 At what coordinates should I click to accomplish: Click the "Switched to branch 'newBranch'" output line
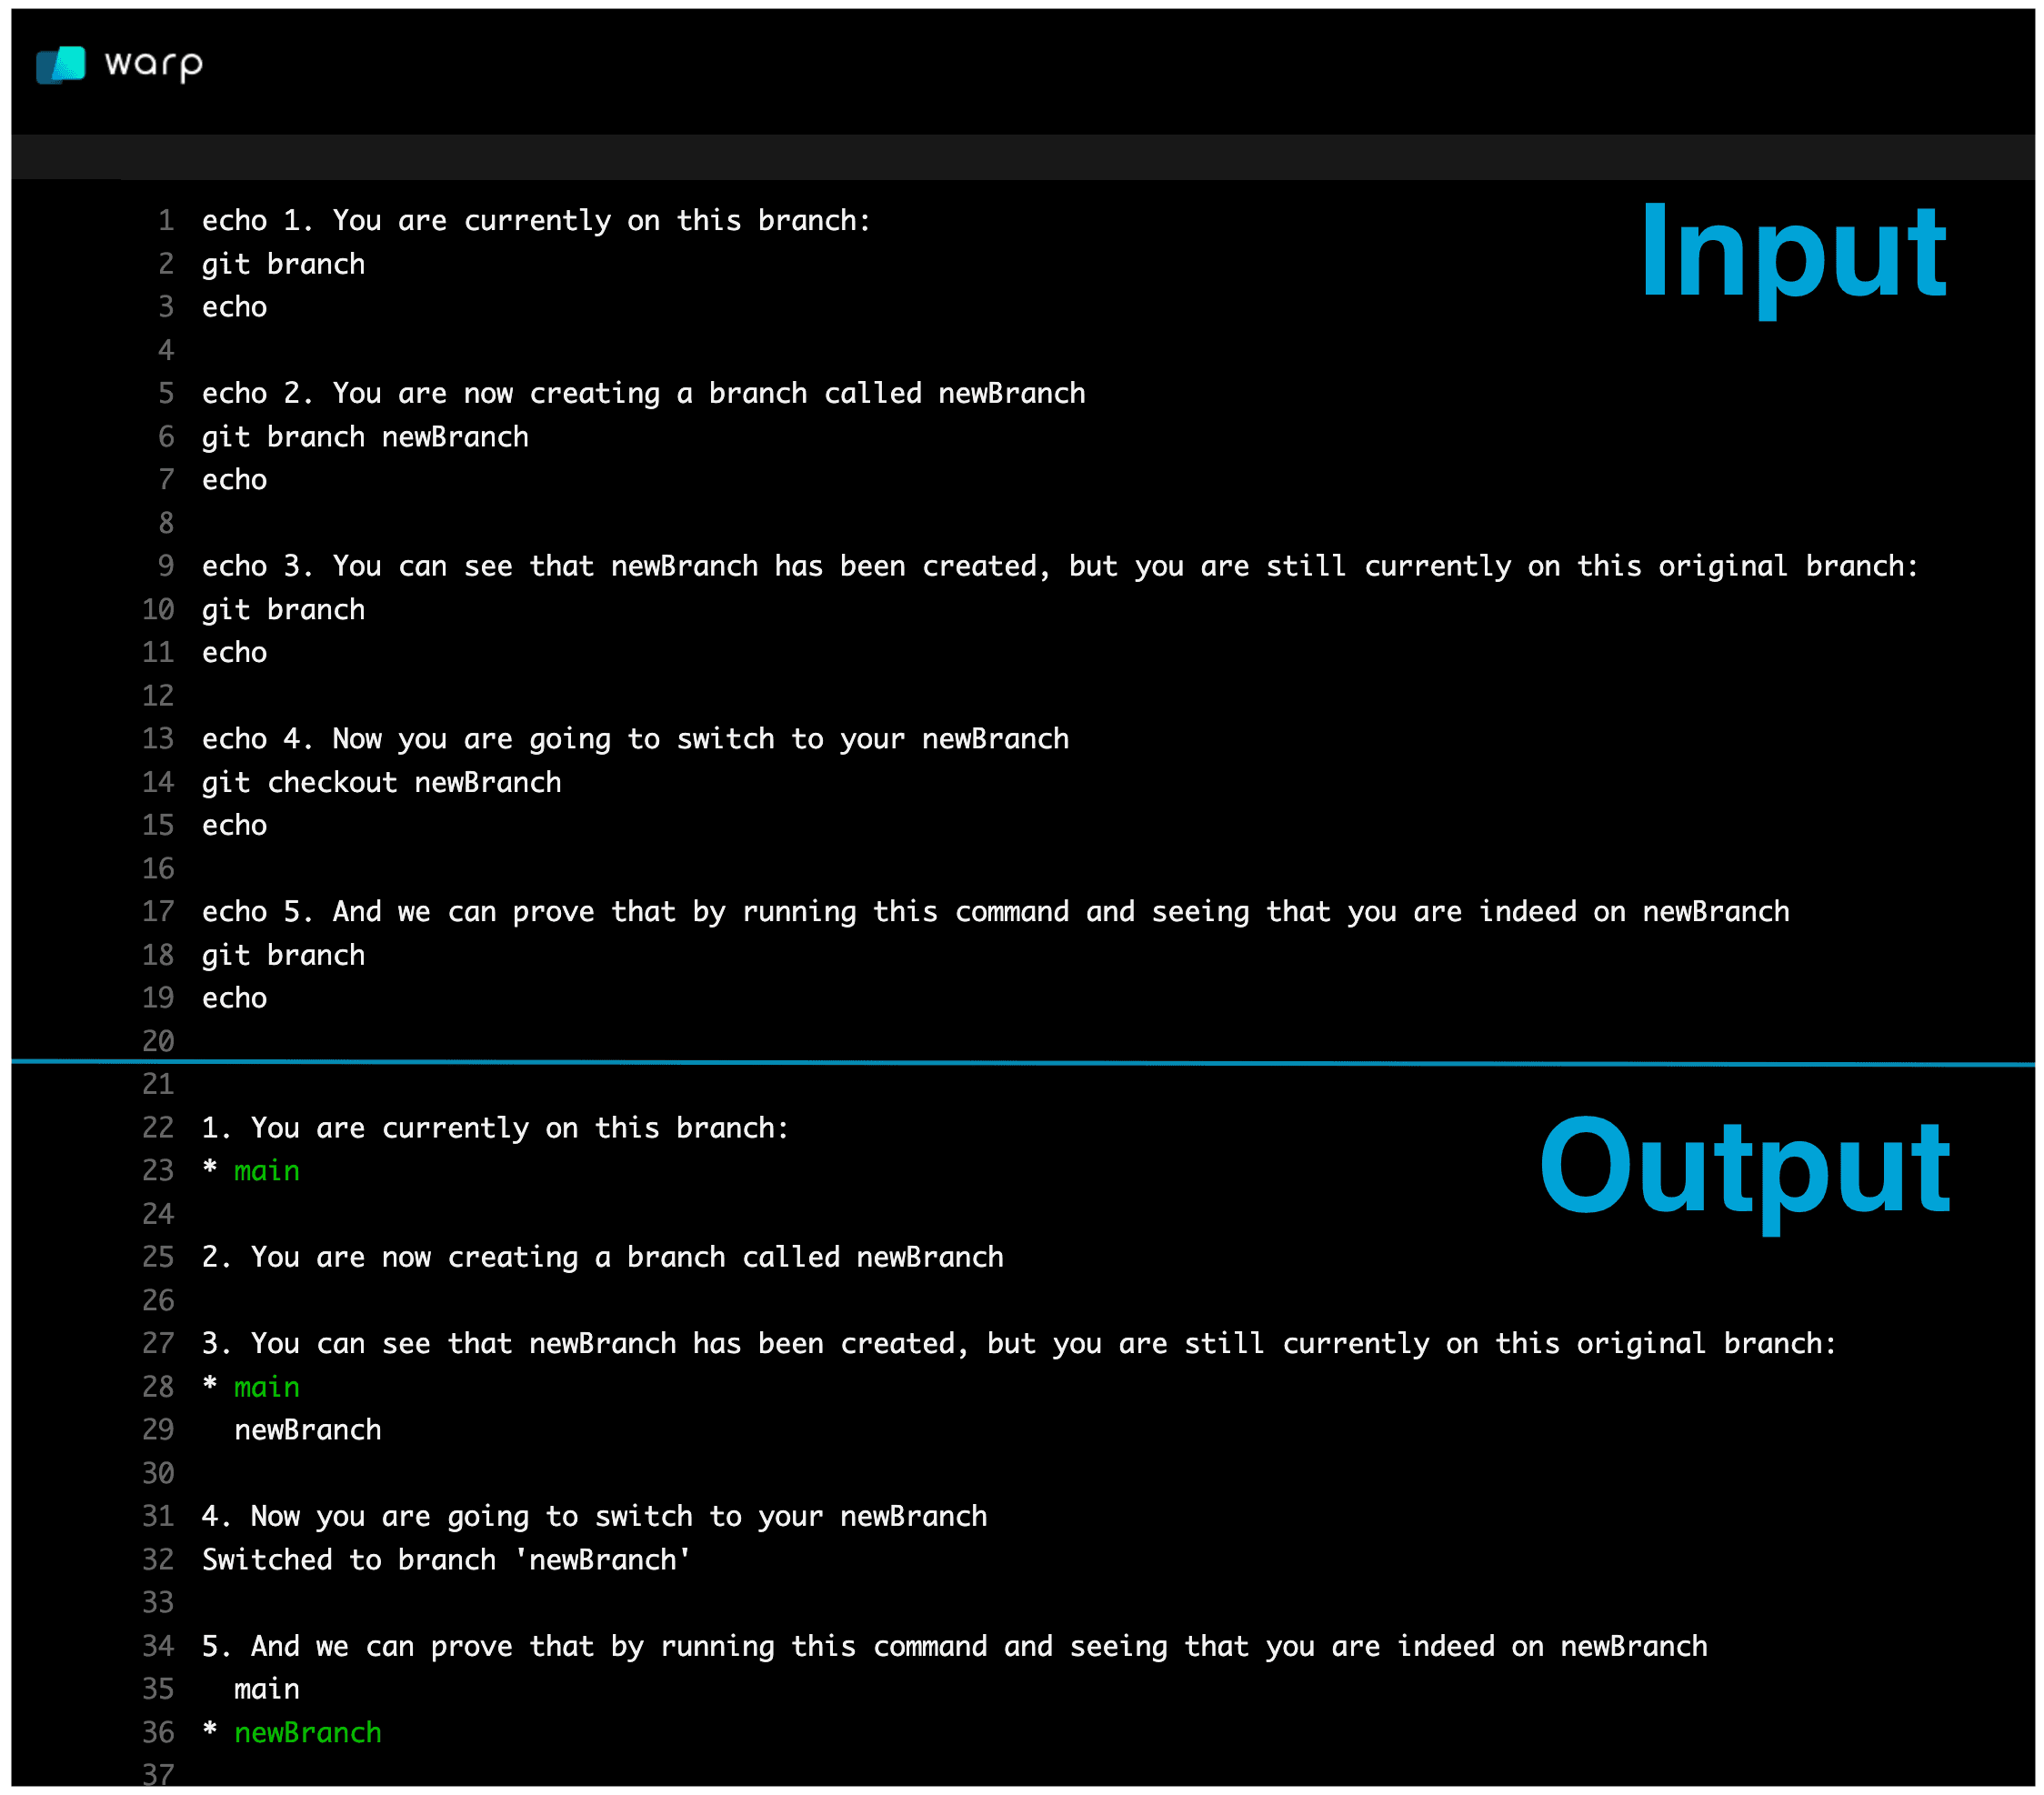pos(446,1560)
